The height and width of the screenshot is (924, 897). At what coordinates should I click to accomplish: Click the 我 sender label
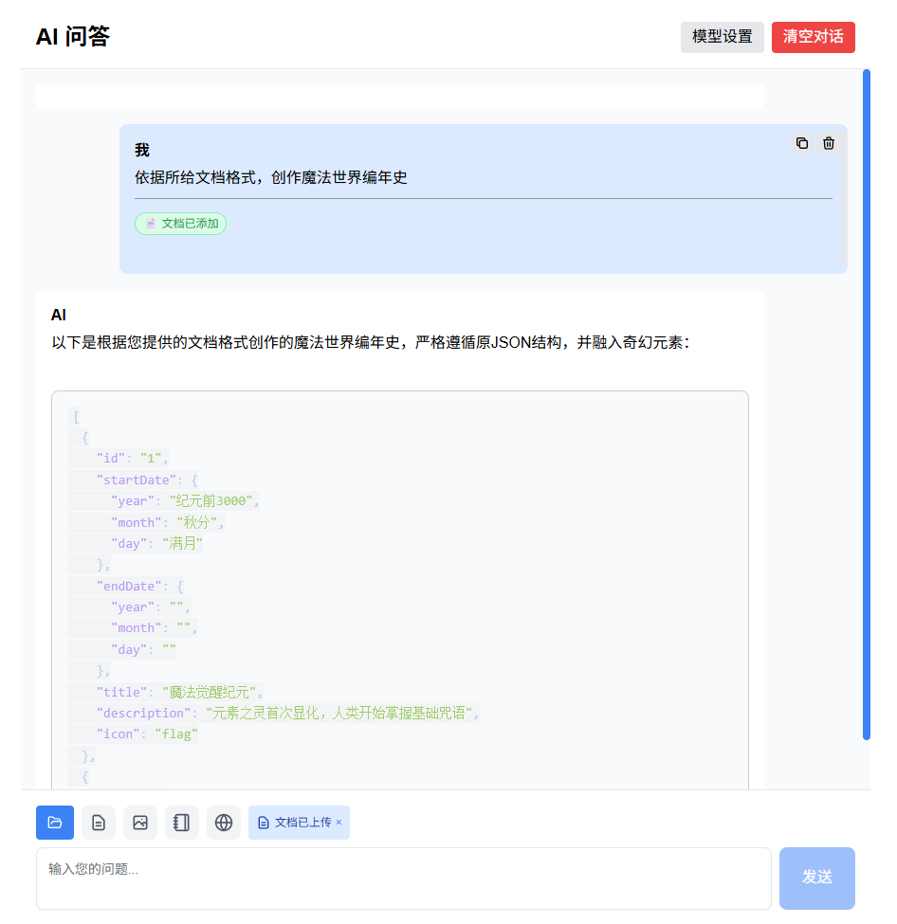141,151
